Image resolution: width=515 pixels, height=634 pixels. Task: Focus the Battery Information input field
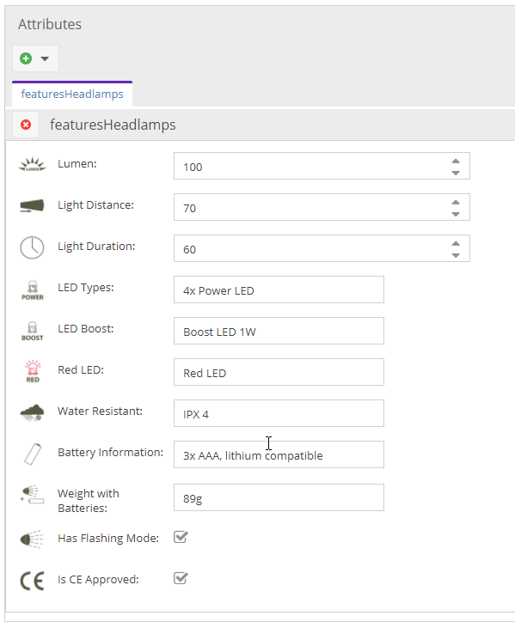click(x=279, y=454)
